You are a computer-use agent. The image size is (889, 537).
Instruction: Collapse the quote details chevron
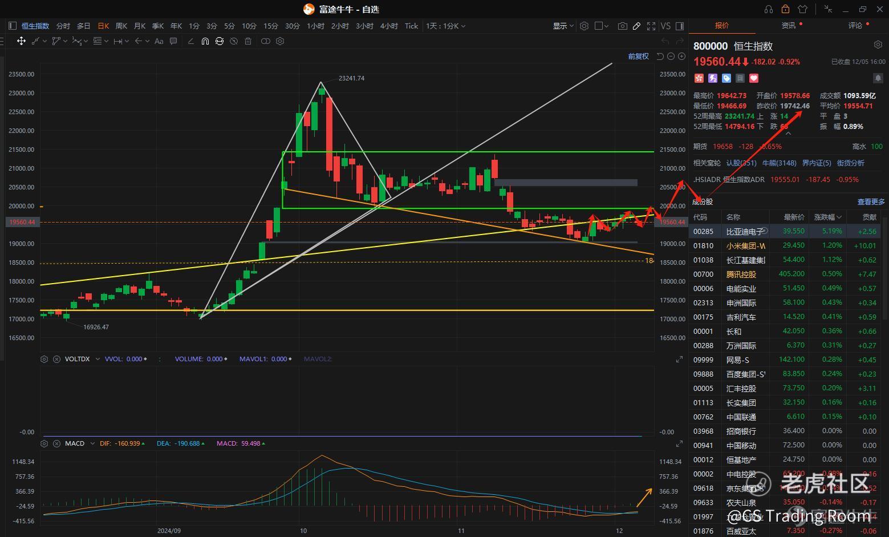788,134
